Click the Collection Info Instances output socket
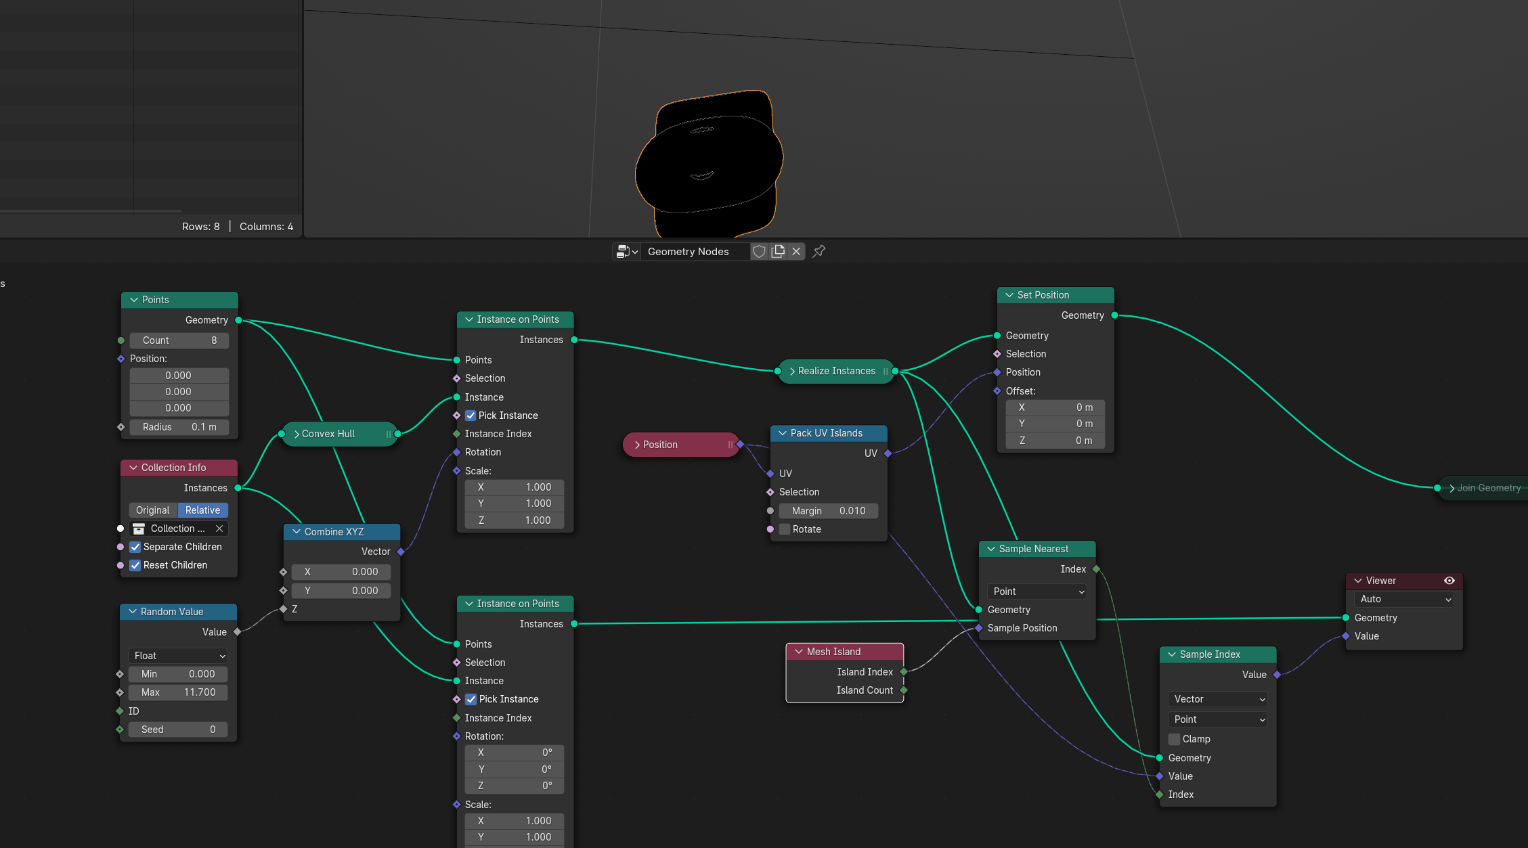This screenshot has height=848, width=1528. point(238,488)
